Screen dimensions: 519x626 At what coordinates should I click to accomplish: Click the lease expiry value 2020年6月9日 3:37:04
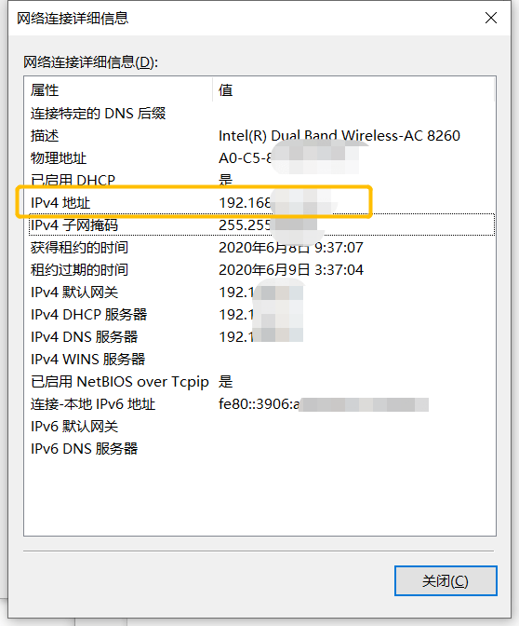point(291,270)
